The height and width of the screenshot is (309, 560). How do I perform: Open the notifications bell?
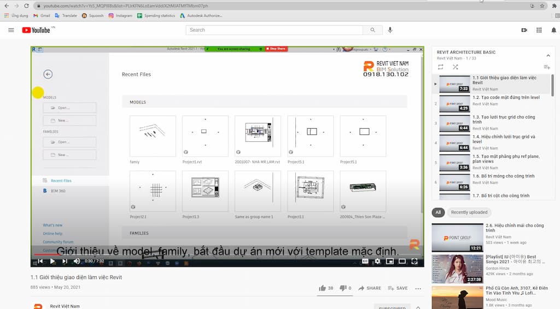553,30
